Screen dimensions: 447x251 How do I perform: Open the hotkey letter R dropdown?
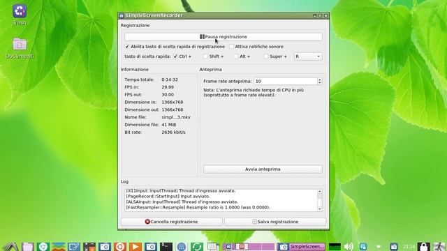coord(308,56)
